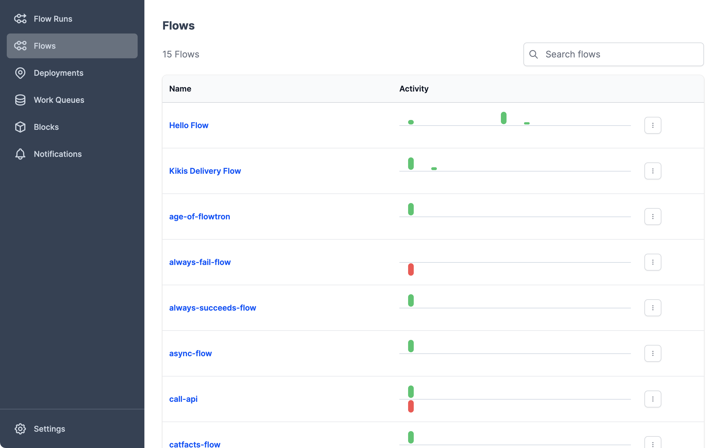
Task: Click the Notifications bell icon
Action: [21, 154]
